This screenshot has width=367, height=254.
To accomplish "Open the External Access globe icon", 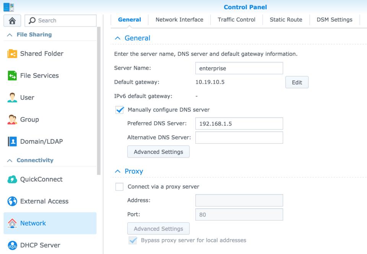I will (12, 201).
